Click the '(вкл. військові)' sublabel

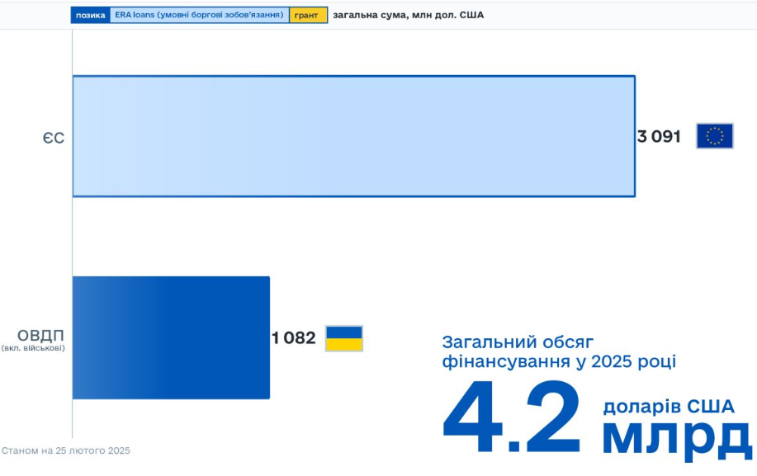pos(33,347)
